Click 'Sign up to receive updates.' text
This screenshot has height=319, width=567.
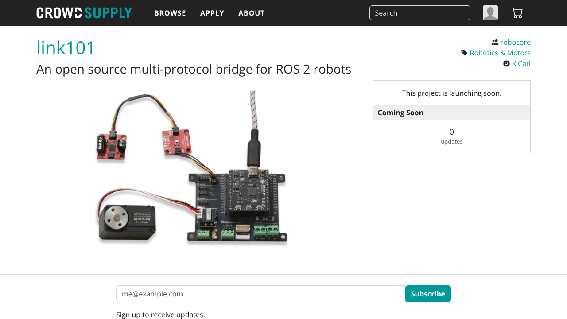tap(160, 315)
